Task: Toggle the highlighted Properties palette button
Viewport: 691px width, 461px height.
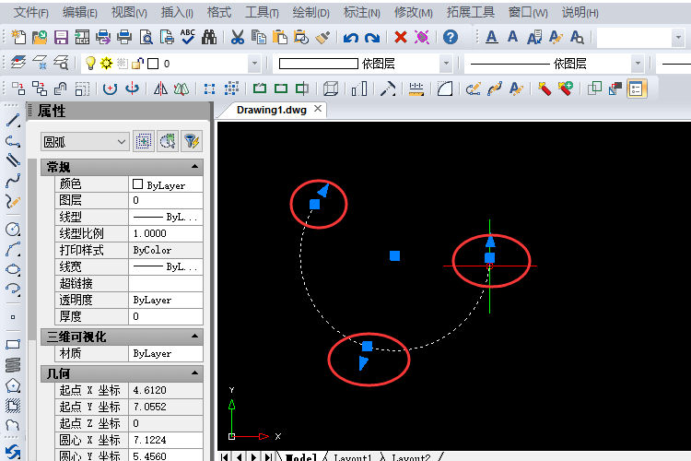Action: click(637, 89)
